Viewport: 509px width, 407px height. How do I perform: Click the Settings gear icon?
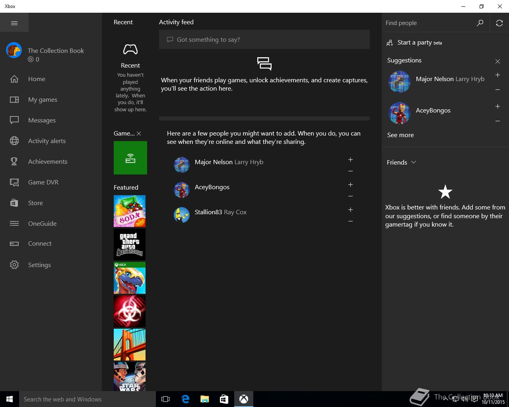(x=14, y=265)
